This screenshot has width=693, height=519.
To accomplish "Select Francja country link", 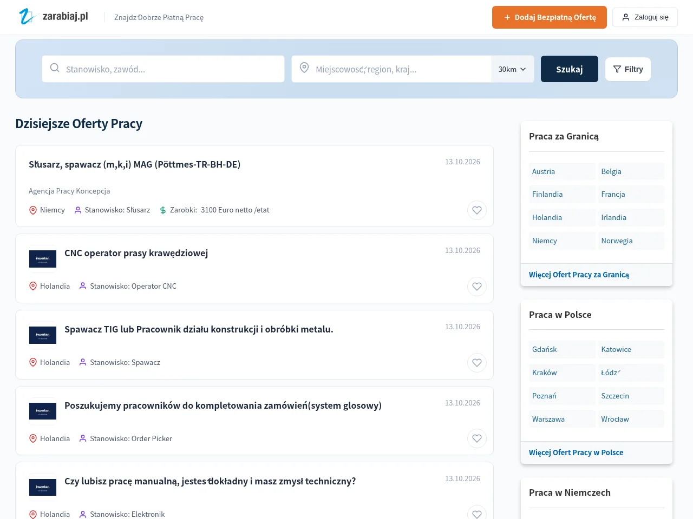I will 631,194.
